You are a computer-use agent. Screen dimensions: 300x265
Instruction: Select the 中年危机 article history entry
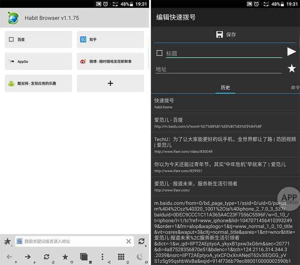(225, 167)
